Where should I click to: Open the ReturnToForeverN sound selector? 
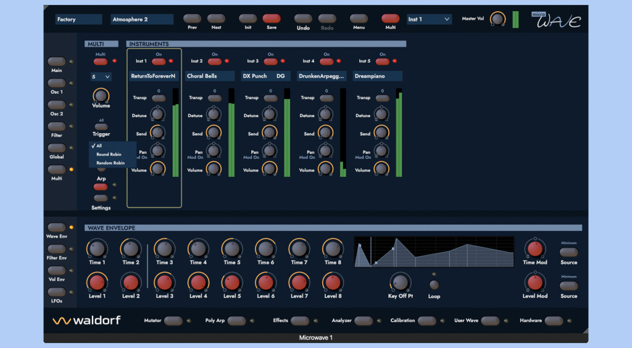pyautogui.click(x=154, y=76)
